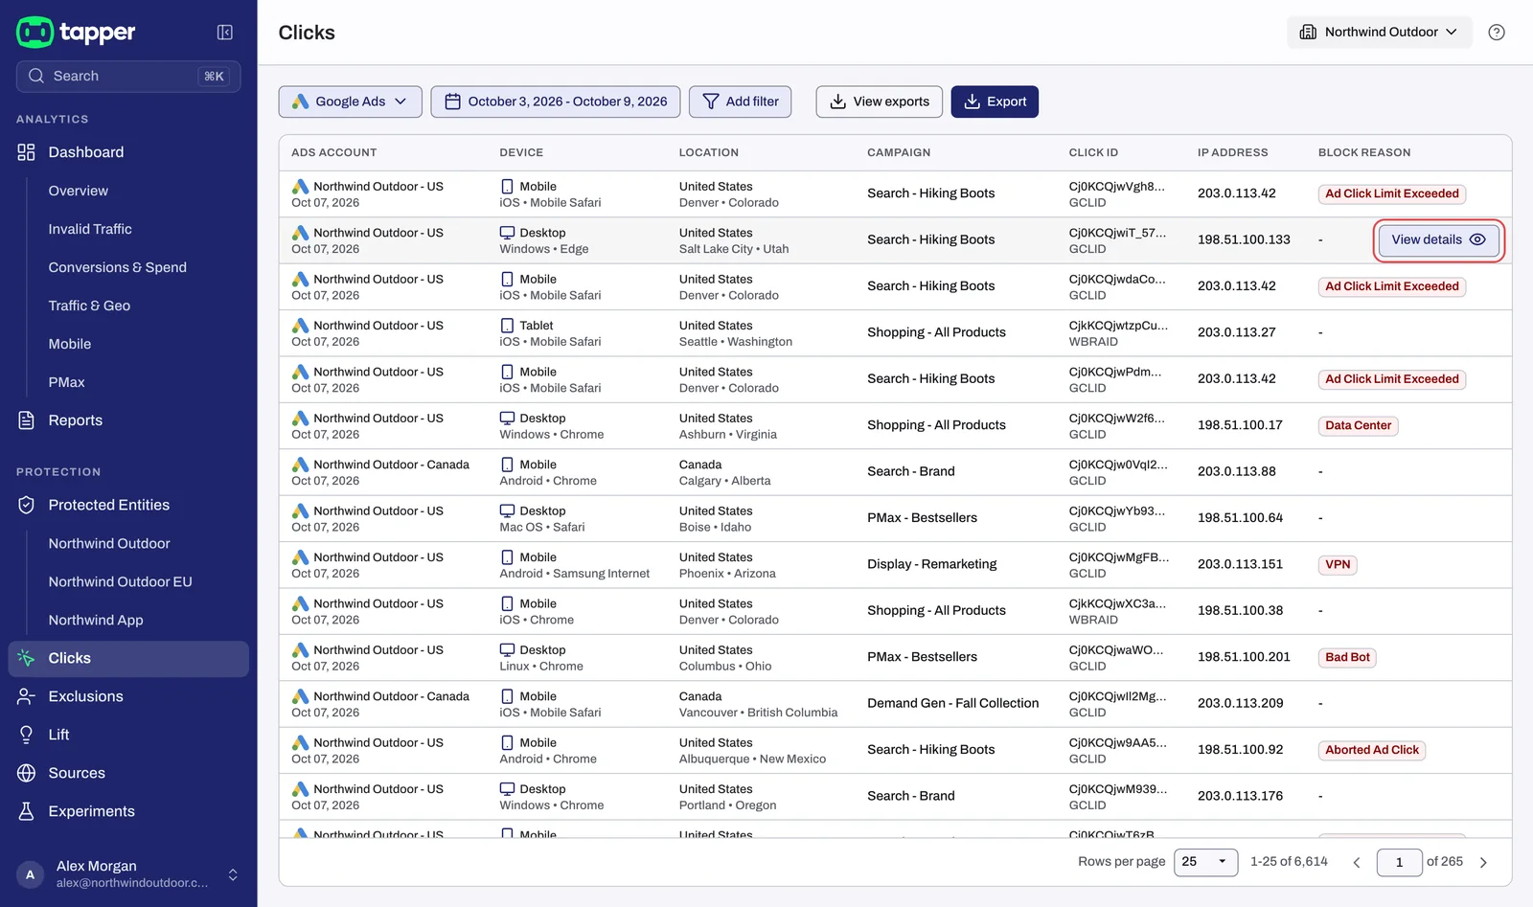Expand Alex Morgan account menu
The height and width of the screenshot is (907, 1533).
click(x=232, y=874)
